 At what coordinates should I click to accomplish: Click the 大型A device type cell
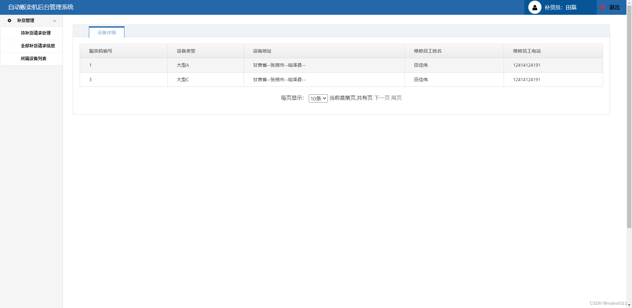(205, 65)
